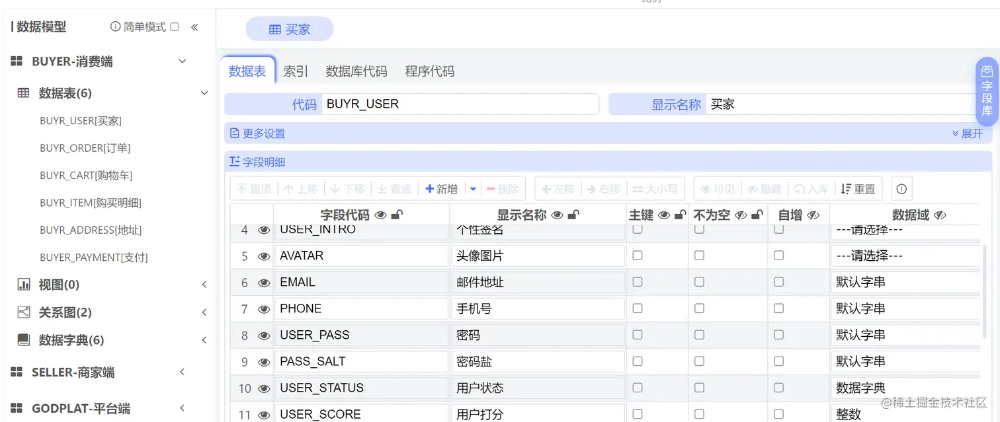Click the 大小写 toolbar button
The image size is (1000, 422).
click(x=655, y=189)
